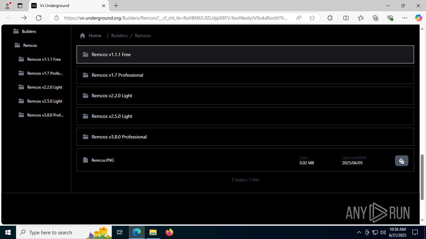The width and height of the screenshot is (426, 239).
Task: Click the Remcos.PNG file name
Action: (103, 160)
